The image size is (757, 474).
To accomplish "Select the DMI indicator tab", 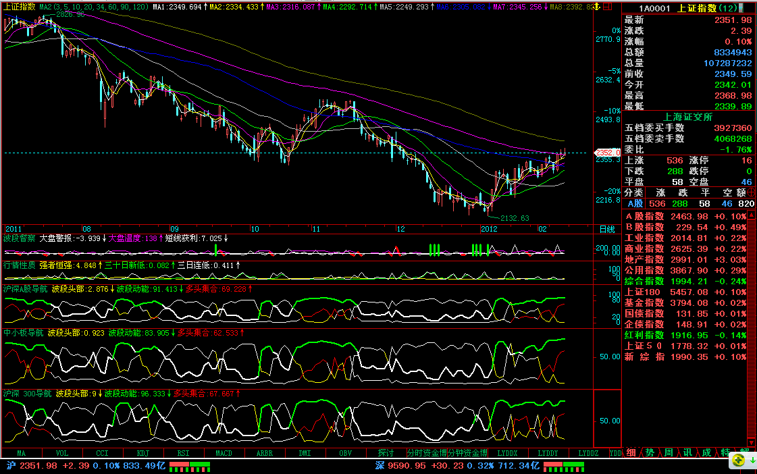I will (x=305, y=453).
